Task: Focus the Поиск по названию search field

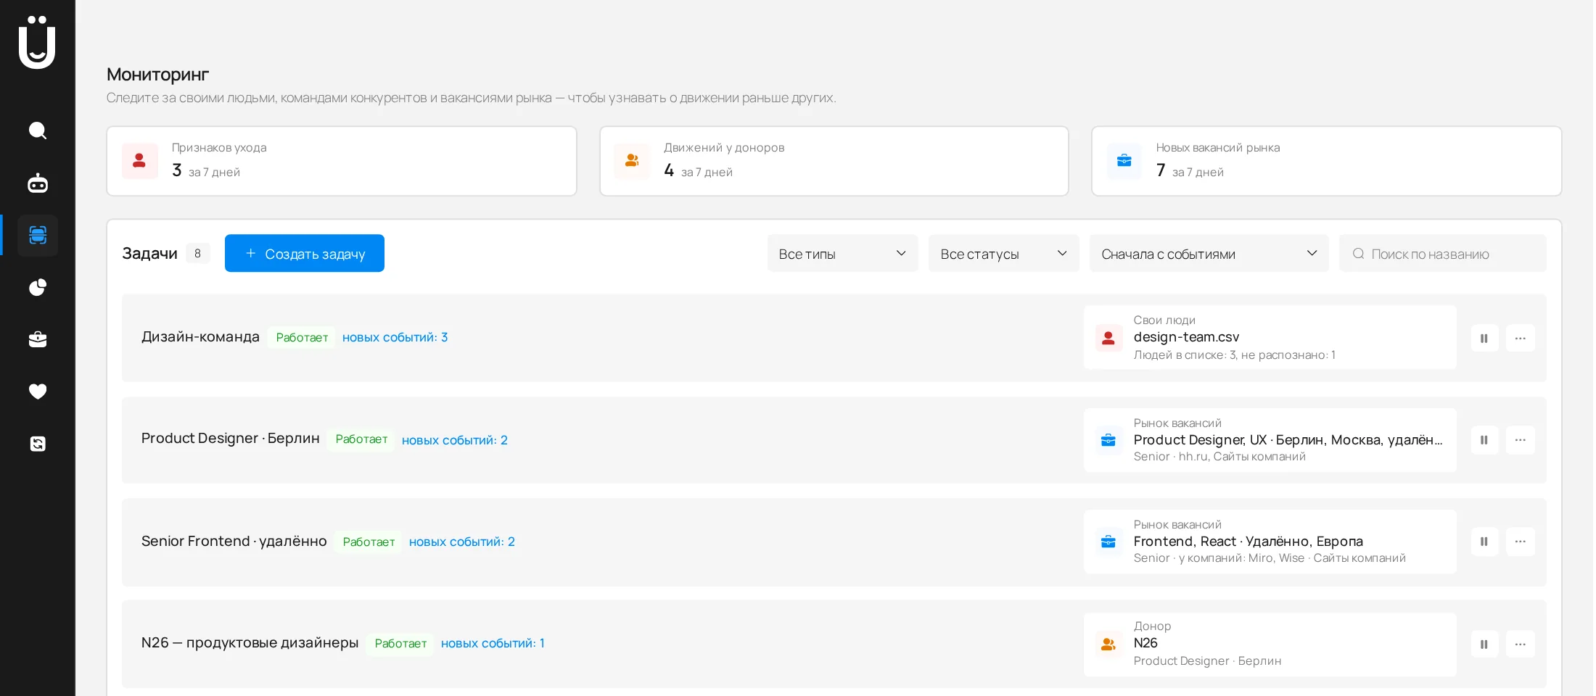Action: point(1442,254)
